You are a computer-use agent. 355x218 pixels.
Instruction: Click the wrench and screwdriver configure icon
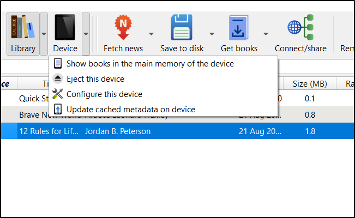pyautogui.click(x=58, y=94)
